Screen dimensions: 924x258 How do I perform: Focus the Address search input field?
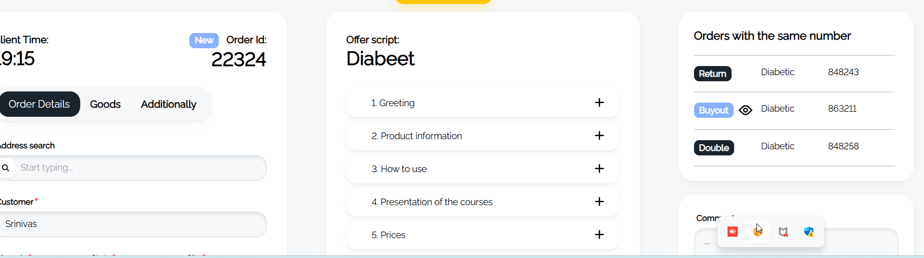[x=133, y=168]
